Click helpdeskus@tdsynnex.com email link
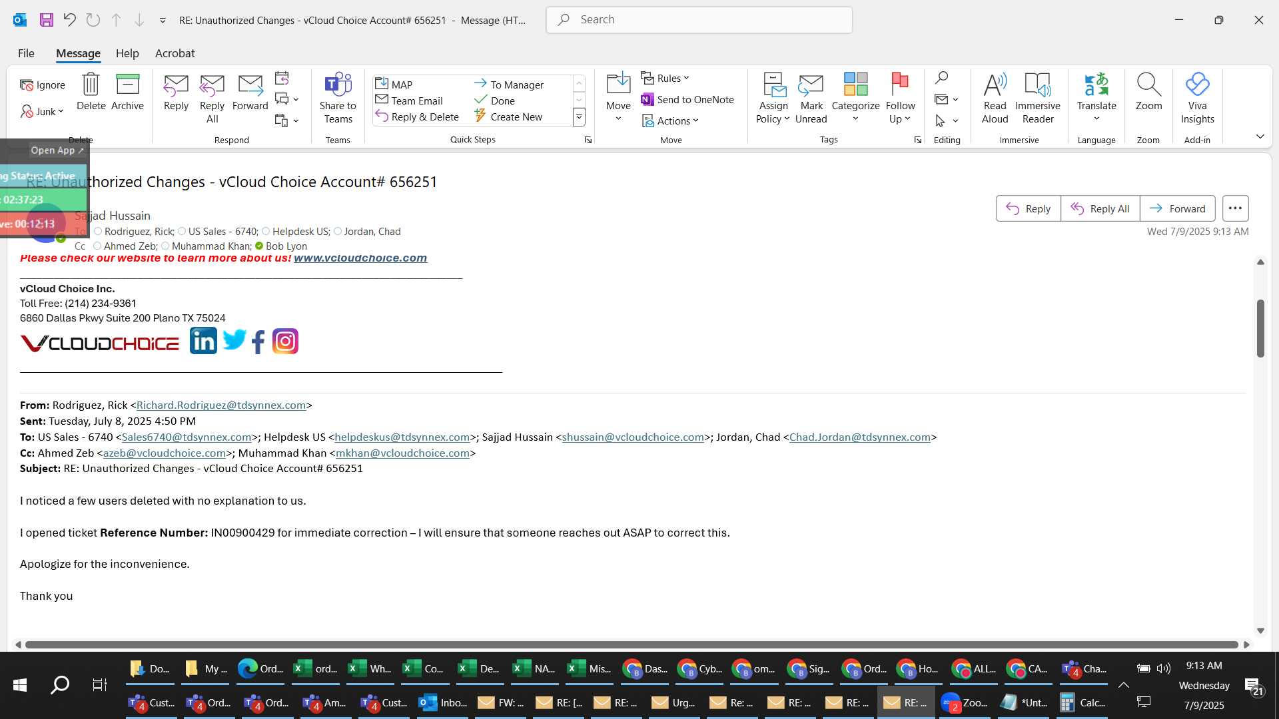Image resolution: width=1279 pixels, height=719 pixels. click(x=402, y=437)
